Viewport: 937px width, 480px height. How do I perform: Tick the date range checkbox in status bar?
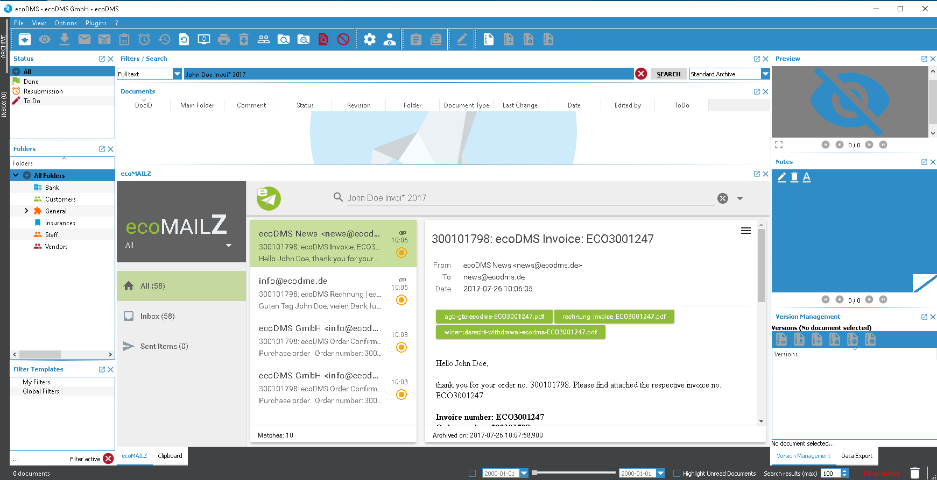point(472,474)
